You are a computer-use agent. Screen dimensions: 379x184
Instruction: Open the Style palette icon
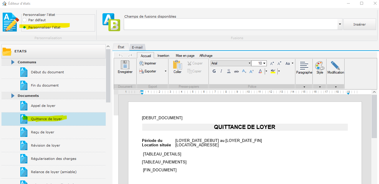[x=320, y=66]
